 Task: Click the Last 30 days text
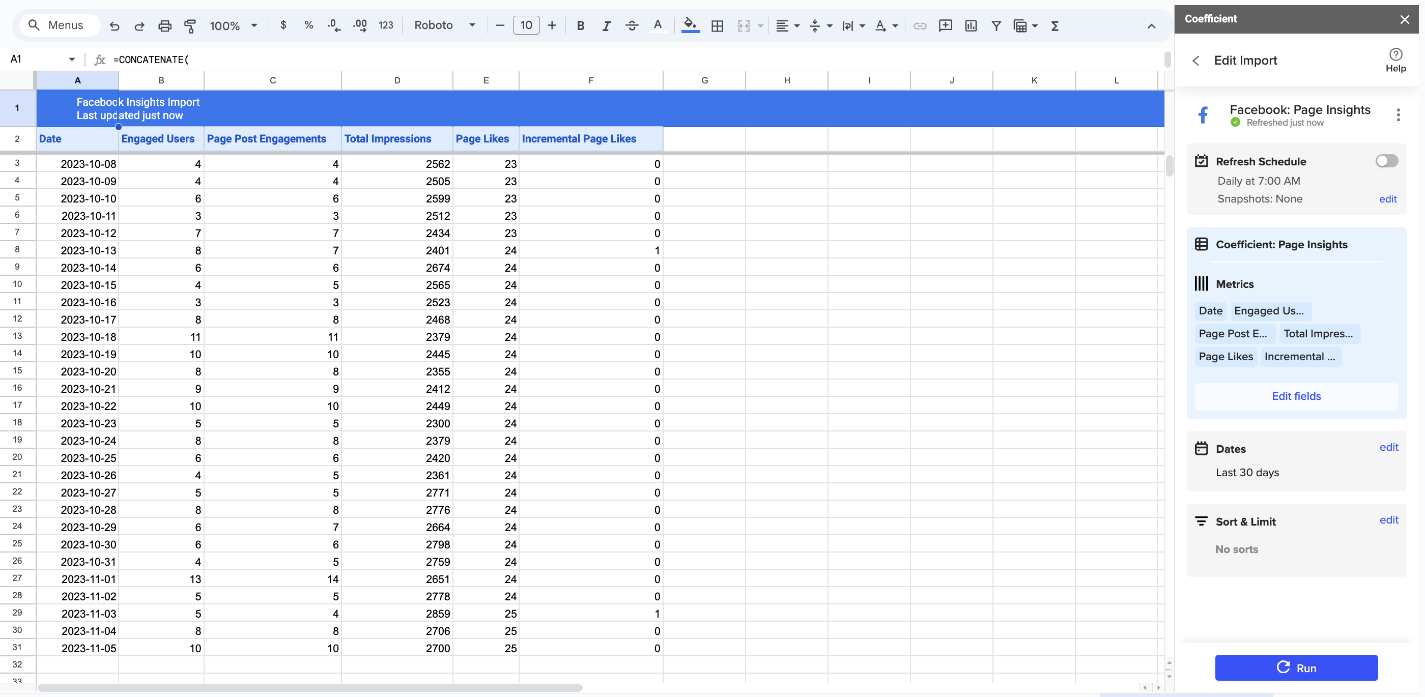pos(1247,473)
